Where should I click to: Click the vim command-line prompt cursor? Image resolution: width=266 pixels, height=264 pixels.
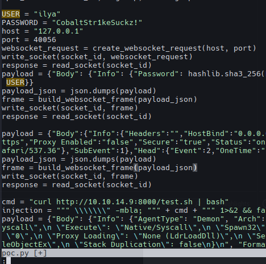click(9, 261)
